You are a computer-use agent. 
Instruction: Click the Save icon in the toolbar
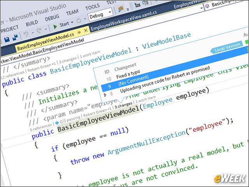pyautogui.click(x=7, y=39)
